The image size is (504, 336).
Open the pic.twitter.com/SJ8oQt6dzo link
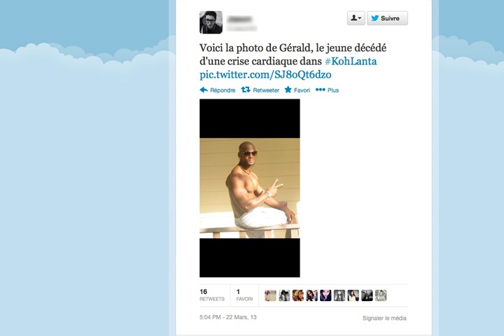click(265, 75)
